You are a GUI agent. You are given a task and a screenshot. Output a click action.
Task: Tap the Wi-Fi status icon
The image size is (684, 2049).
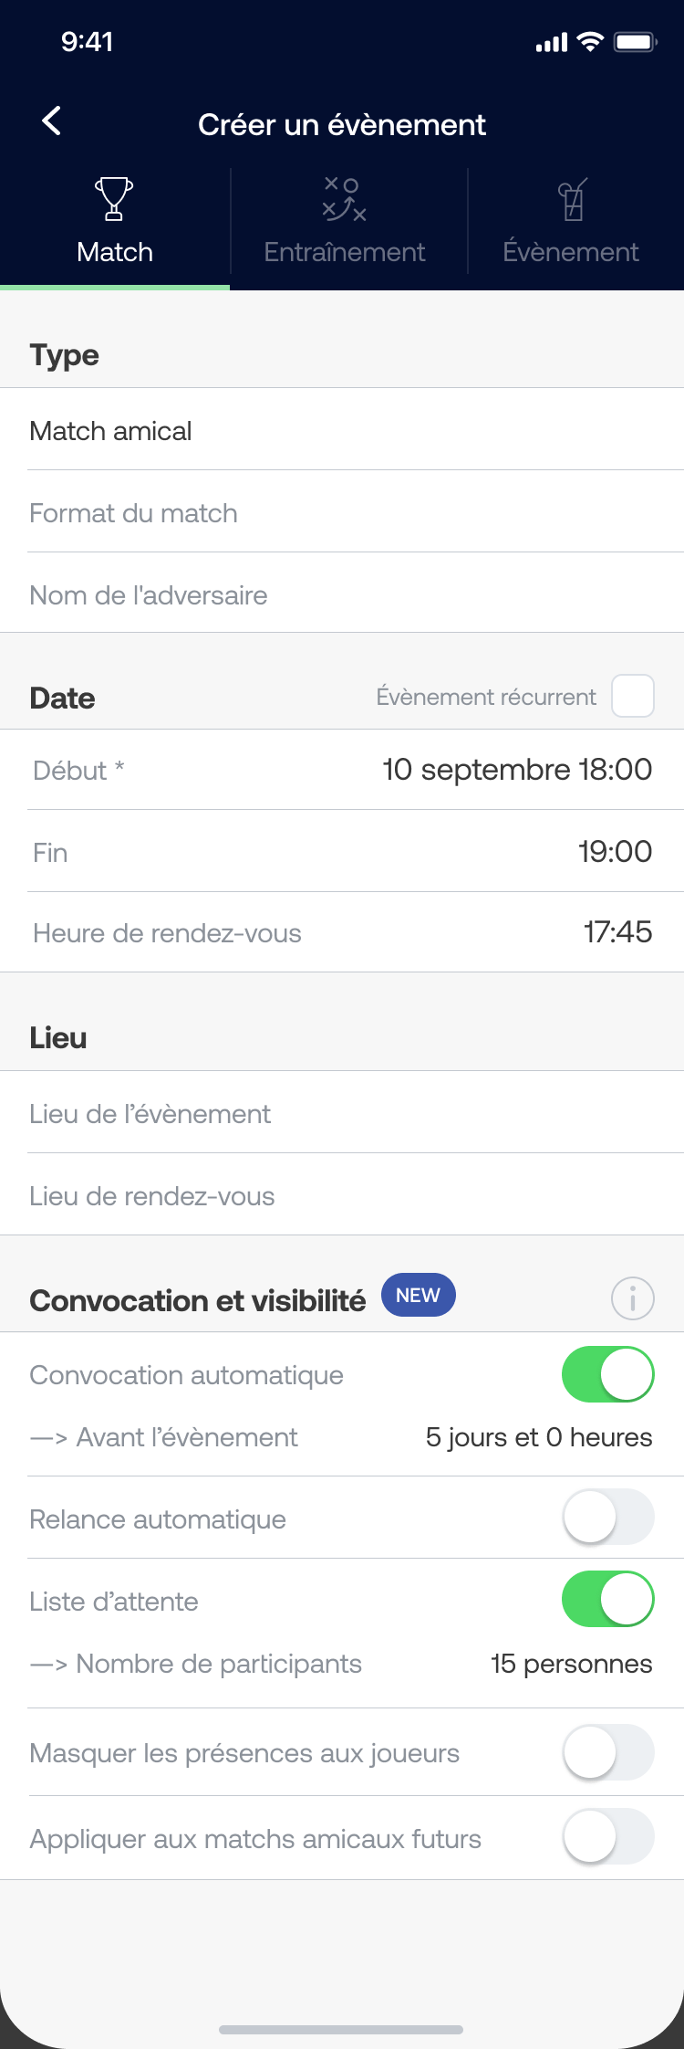(x=591, y=41)
